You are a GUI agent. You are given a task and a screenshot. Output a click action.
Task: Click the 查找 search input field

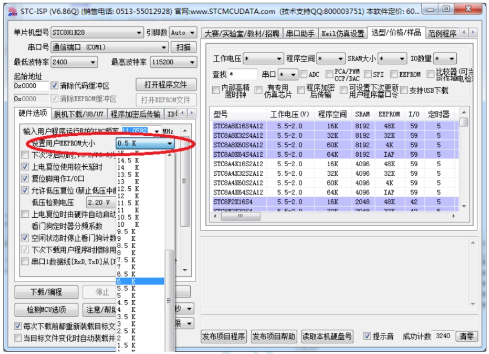coord(243,74)
